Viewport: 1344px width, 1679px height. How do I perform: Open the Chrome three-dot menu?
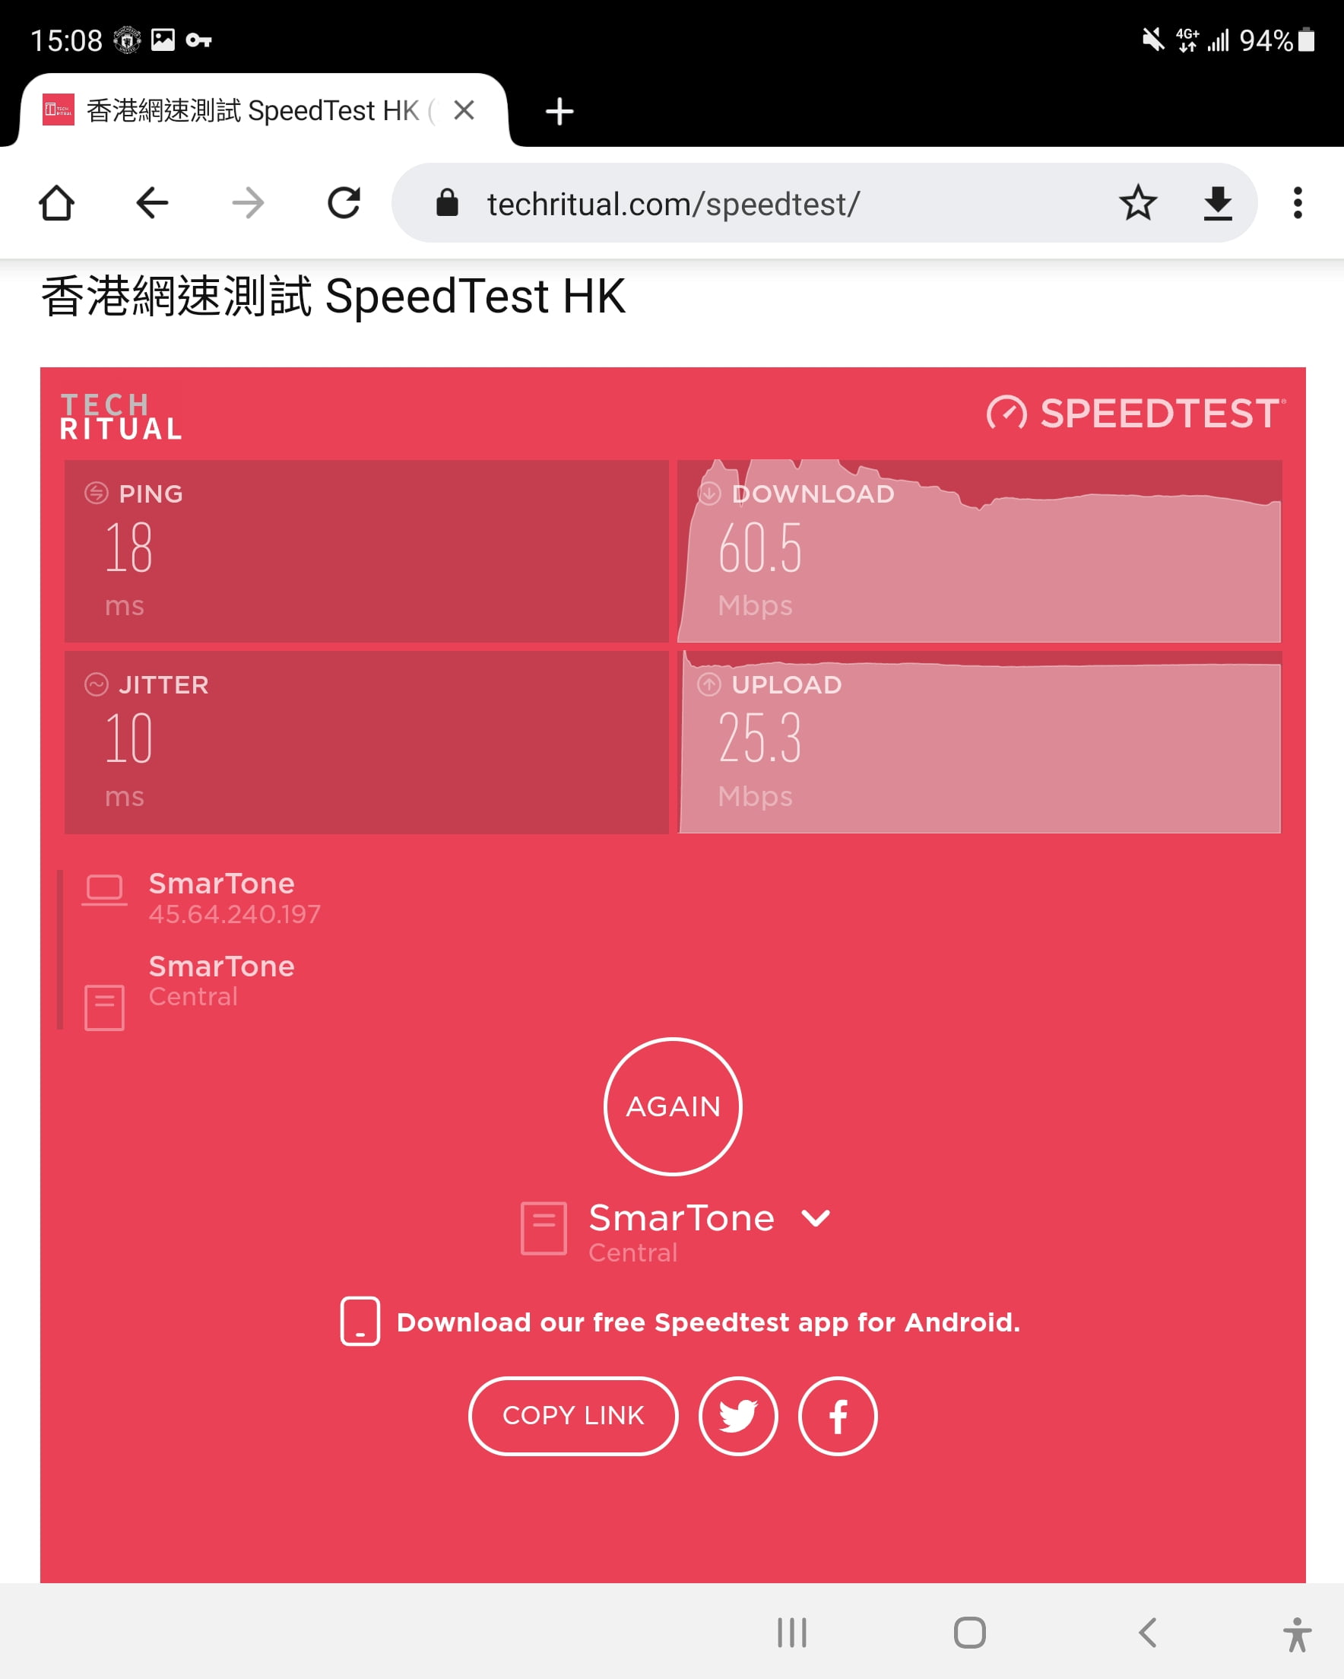point(1298,203)
